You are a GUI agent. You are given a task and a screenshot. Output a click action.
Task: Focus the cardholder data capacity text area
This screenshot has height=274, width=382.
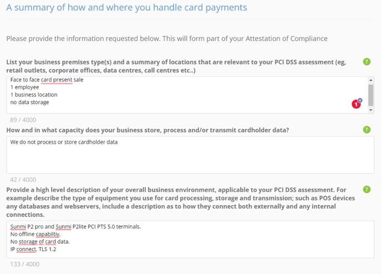pos(190,155)
